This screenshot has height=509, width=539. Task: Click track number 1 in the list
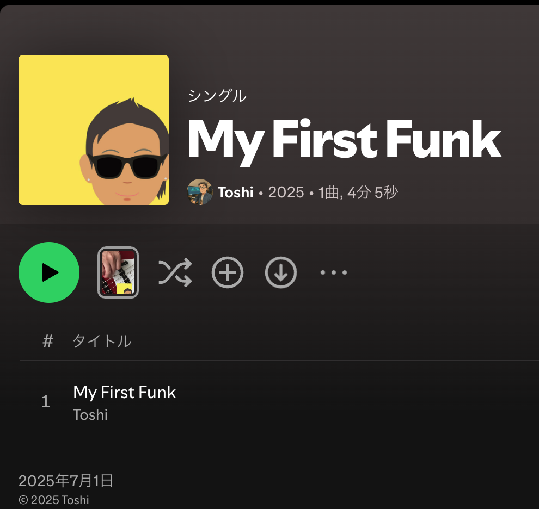pyautogui.click(x=46, y=401)
